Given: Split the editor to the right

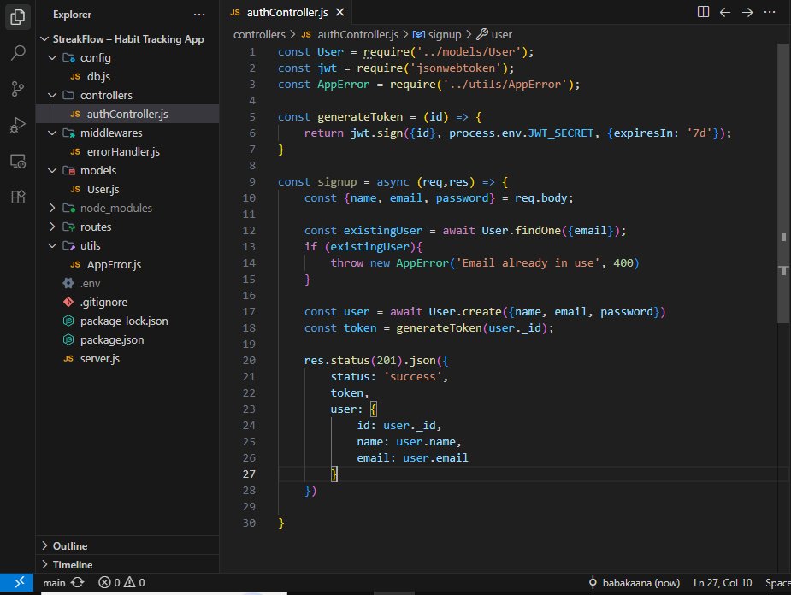Looking at the screenshot, I should tap(703, 12).
